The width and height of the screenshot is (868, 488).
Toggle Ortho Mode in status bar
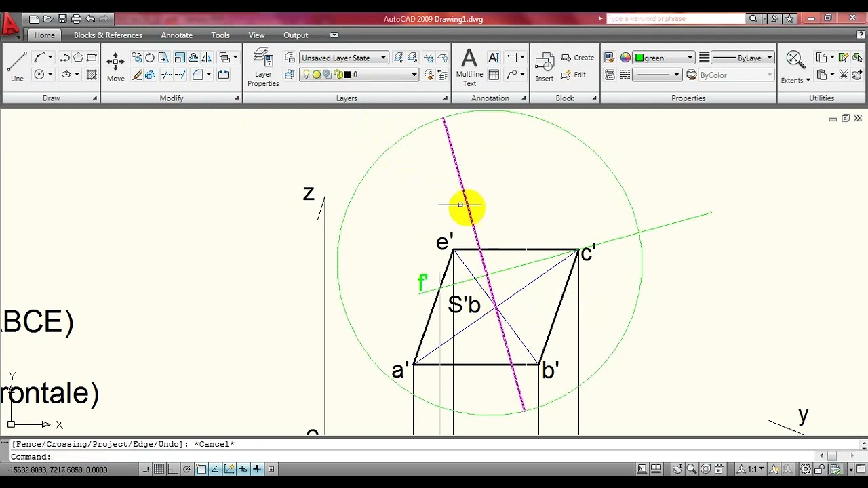[x=173, y=468]
